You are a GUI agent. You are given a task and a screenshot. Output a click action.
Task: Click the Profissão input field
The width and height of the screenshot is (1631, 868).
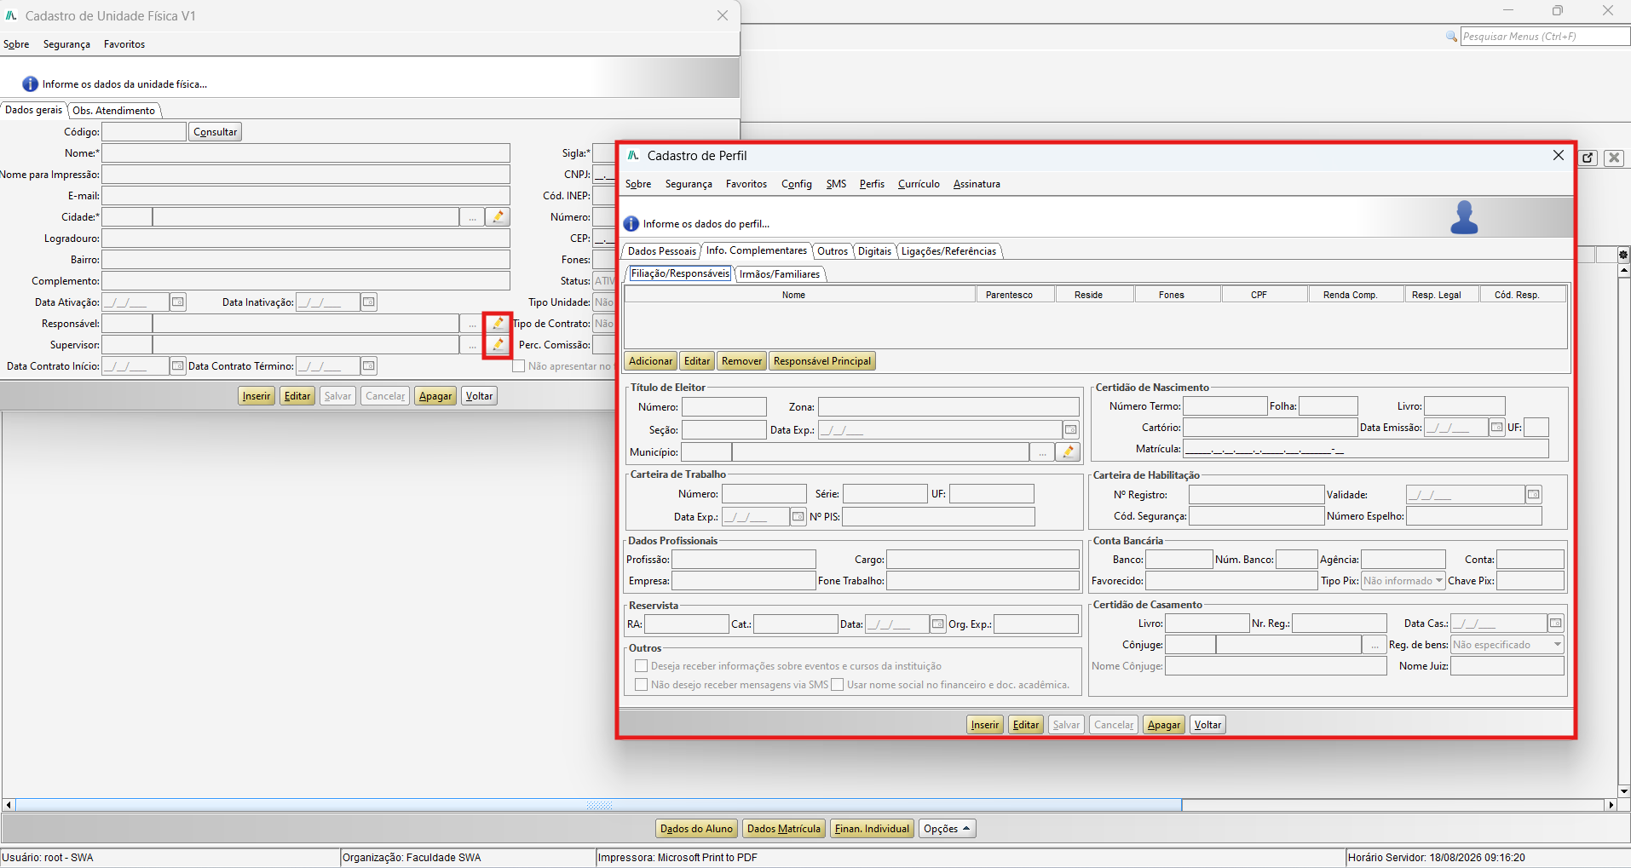pyautogui.click(x=744, y=560)
